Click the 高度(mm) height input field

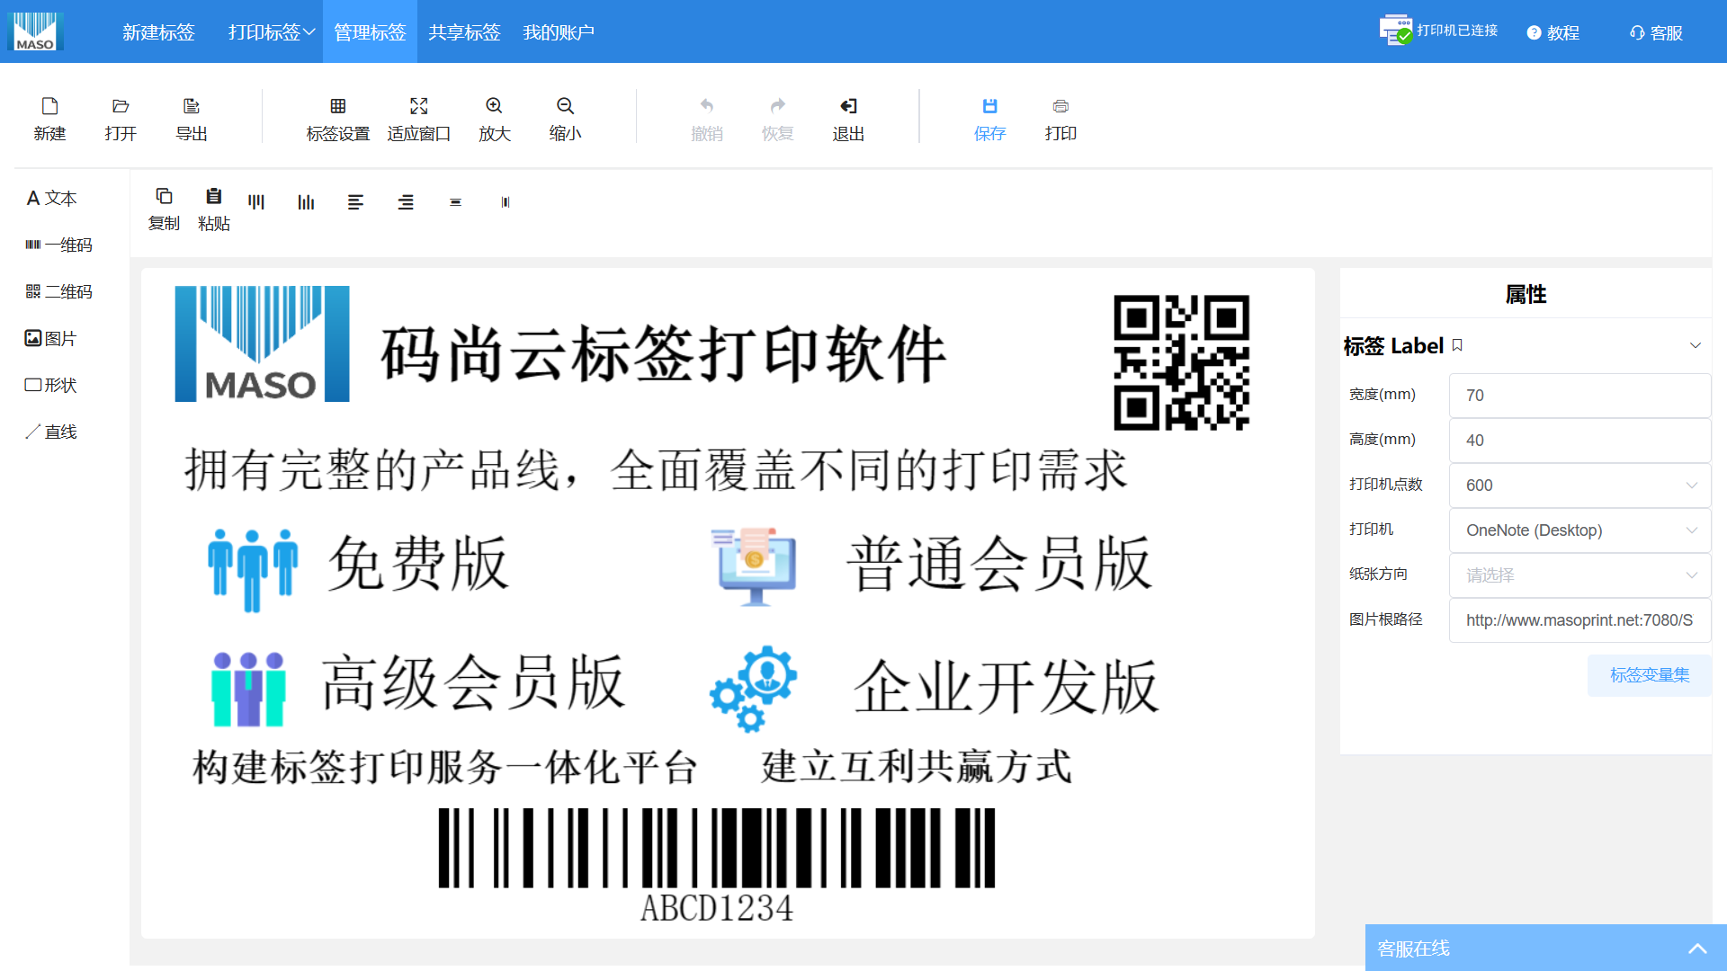point(1579,441)
